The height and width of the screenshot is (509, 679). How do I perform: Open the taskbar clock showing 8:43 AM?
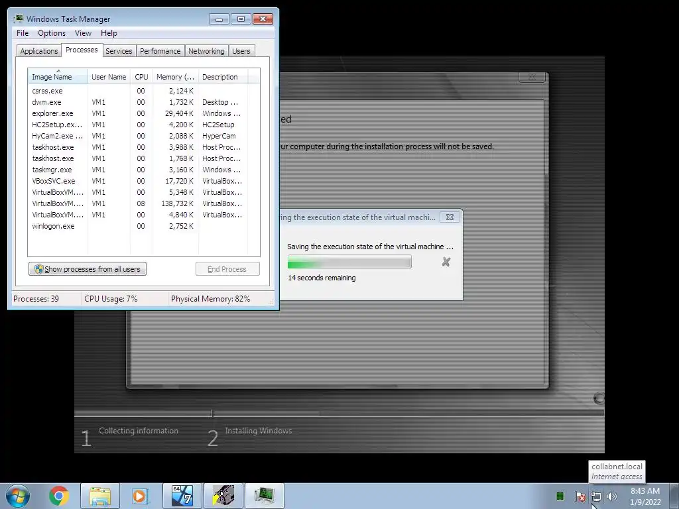pos(645,496)
